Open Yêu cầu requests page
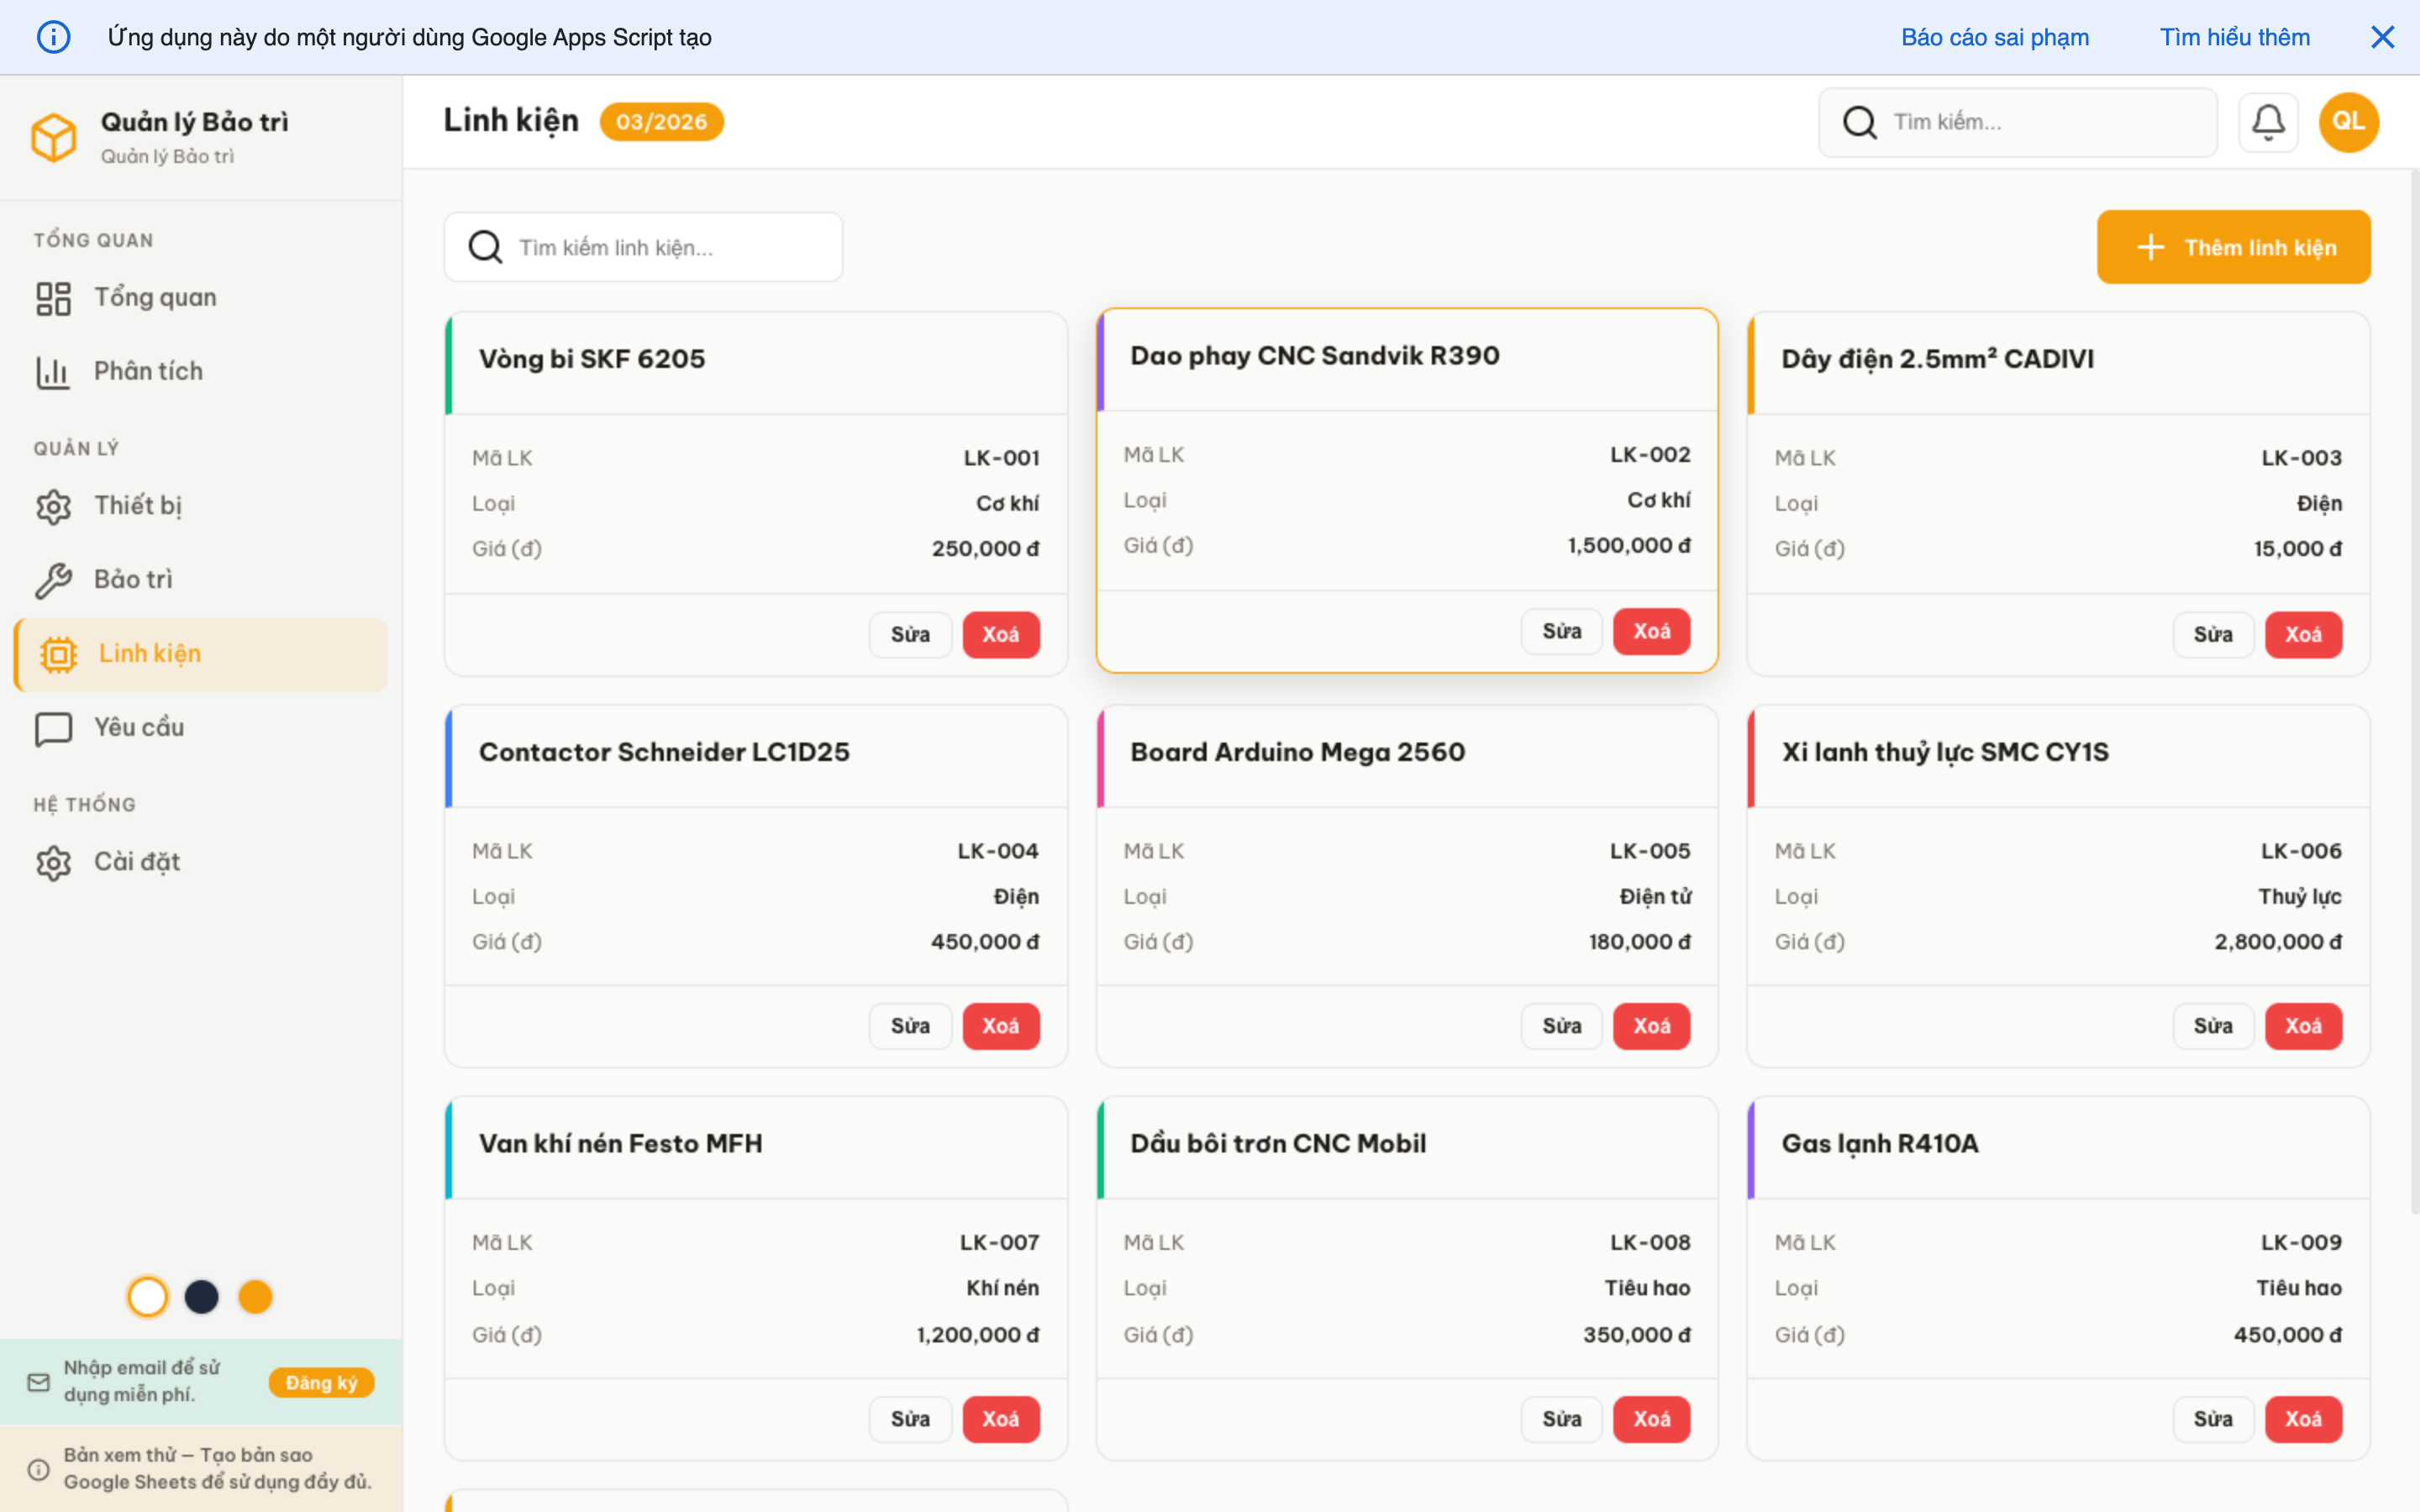This screenshot has width=2420, height=1512. pyautogui.click(x=139, y=728)
